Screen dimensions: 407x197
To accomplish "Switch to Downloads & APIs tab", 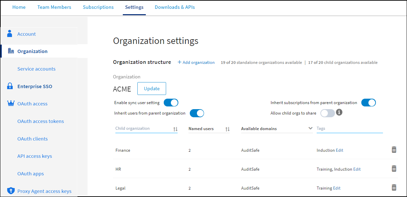I will (175, 7).
